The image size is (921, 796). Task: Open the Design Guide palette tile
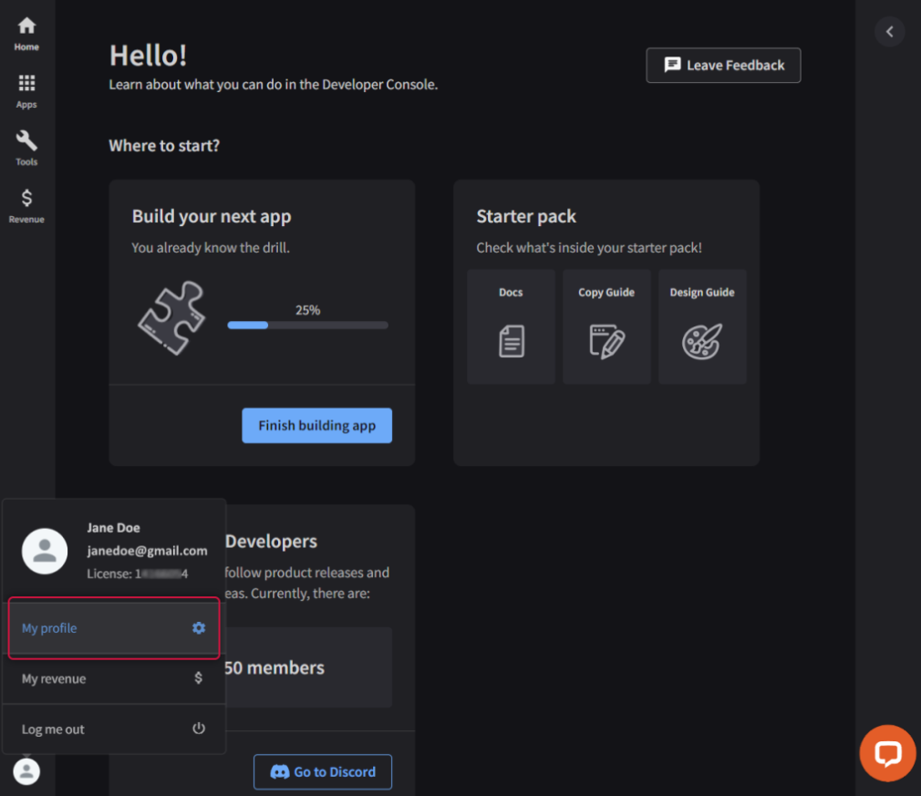(x=702, y=326)
